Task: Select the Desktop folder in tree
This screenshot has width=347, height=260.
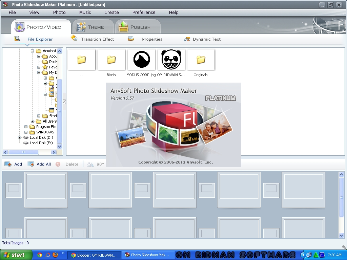Action: (x=53, y=62)
